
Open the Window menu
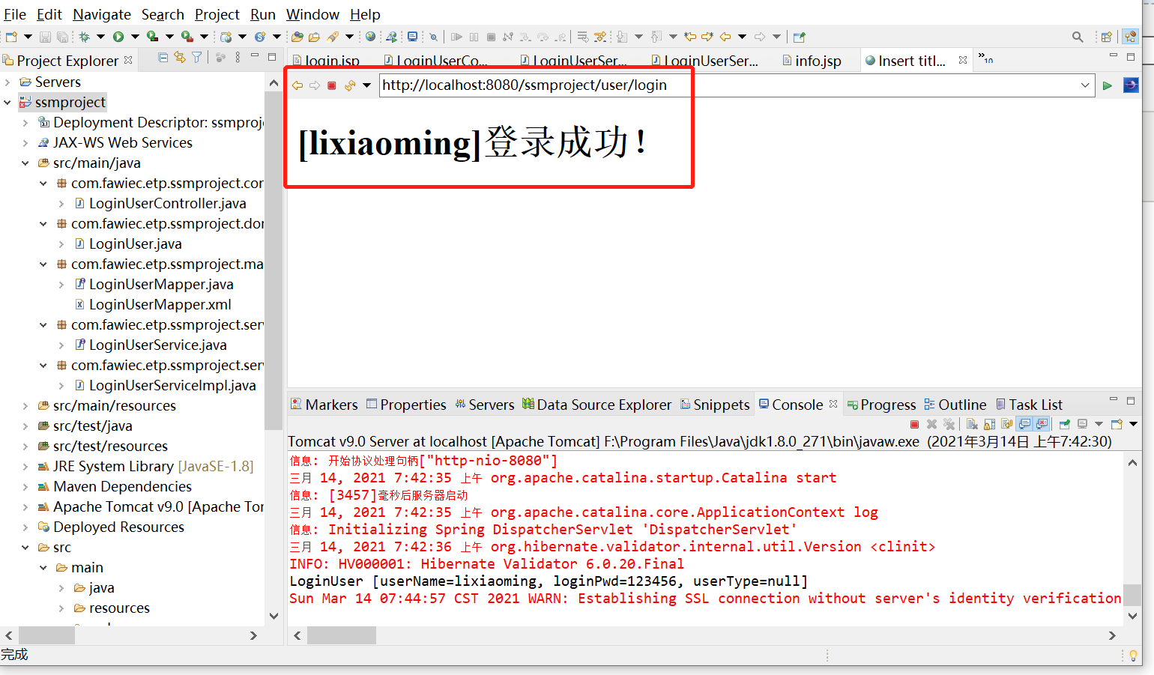pos(312,14)
